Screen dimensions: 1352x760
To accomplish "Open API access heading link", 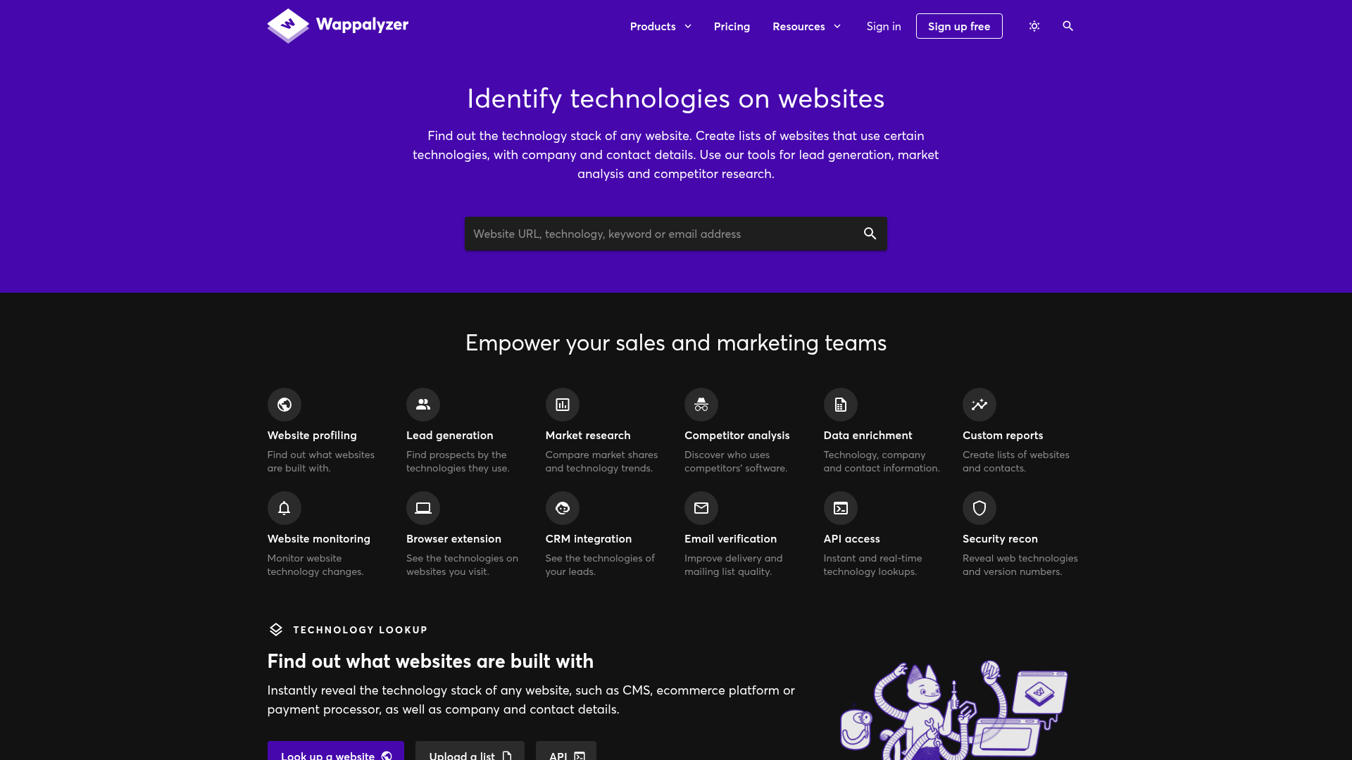I will (852, 539).
